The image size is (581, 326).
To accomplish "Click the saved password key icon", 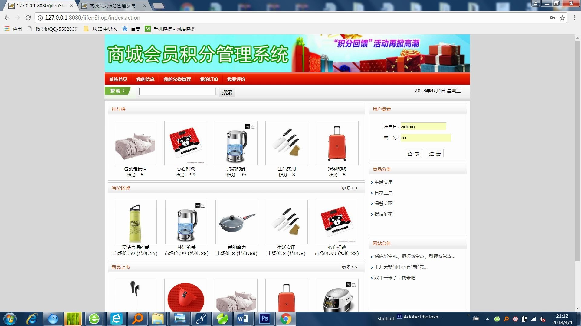I will [x=553, y=18].
